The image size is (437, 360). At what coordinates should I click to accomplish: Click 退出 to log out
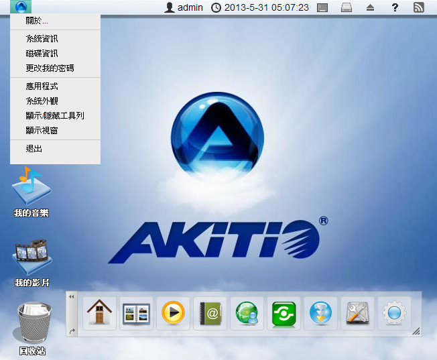click(x=34, y=149)
